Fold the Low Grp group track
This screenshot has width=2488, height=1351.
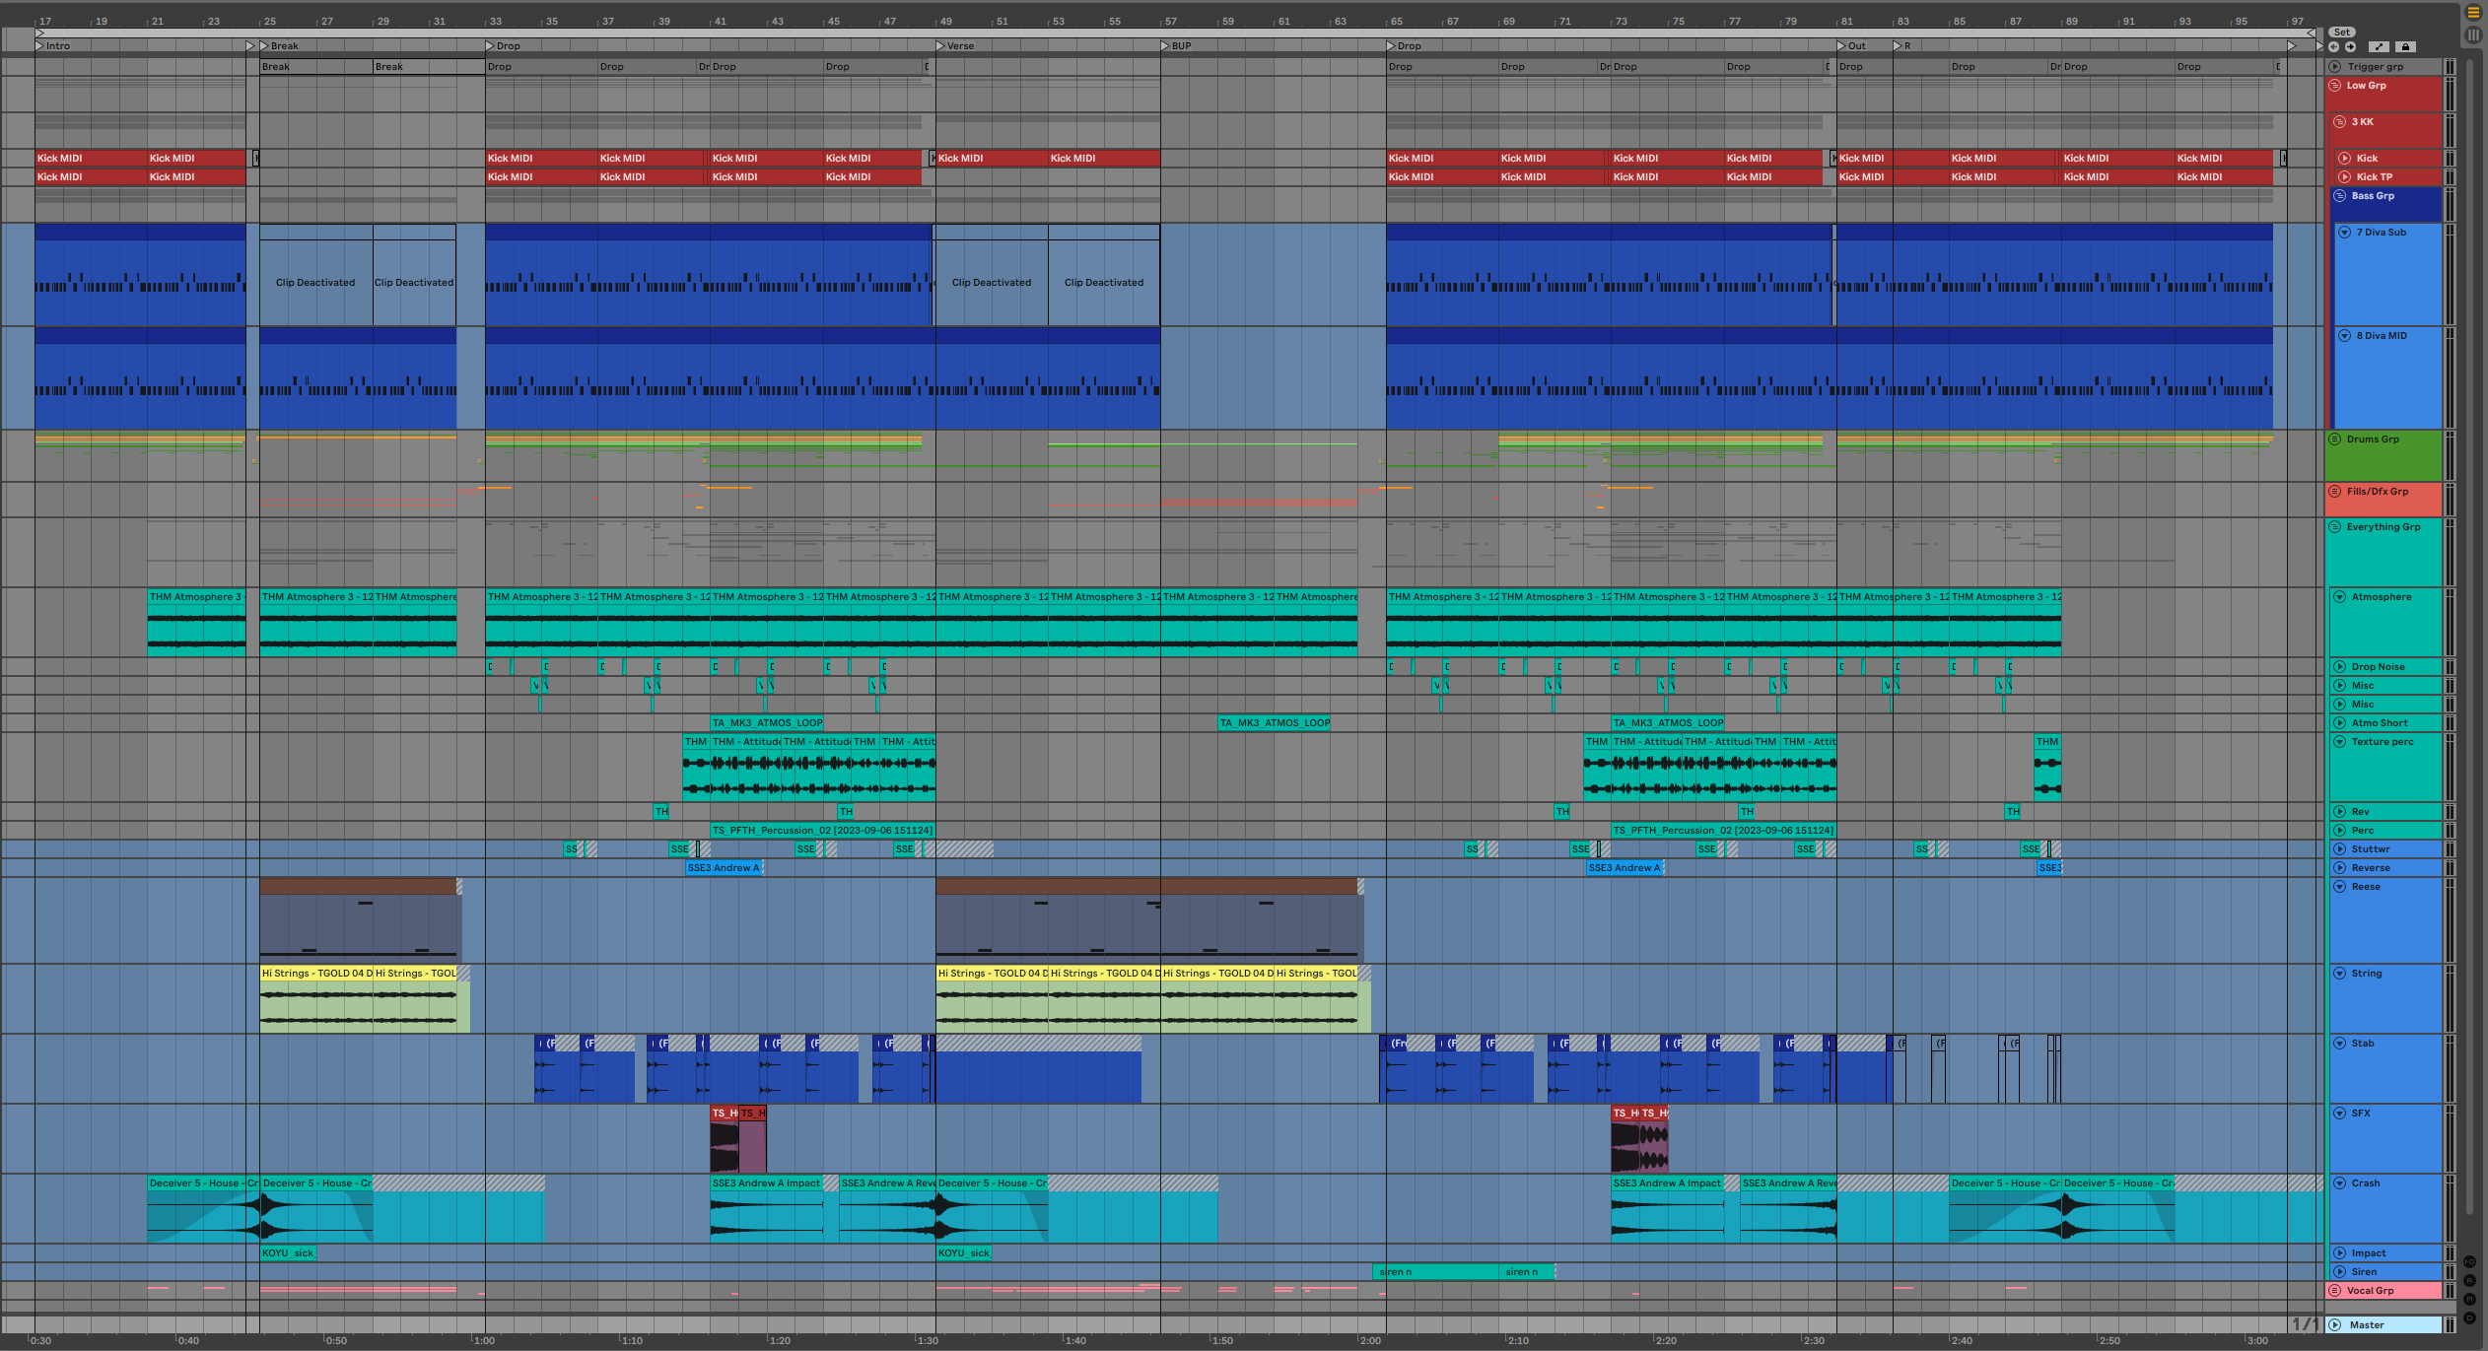2334,86
